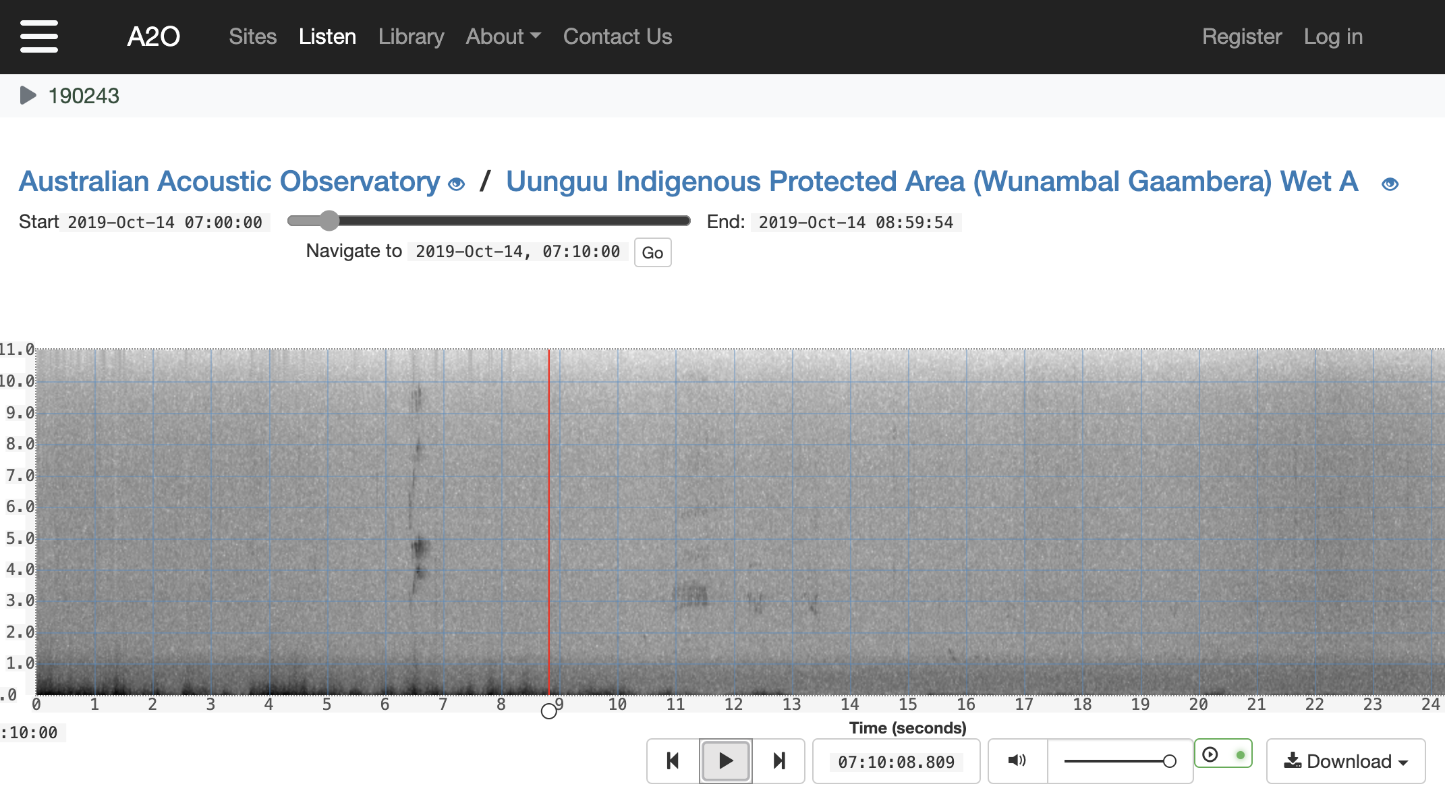This screenshot has height=803, width=1445.
Task: Expand the About dropdown menu
Action: 503,36
